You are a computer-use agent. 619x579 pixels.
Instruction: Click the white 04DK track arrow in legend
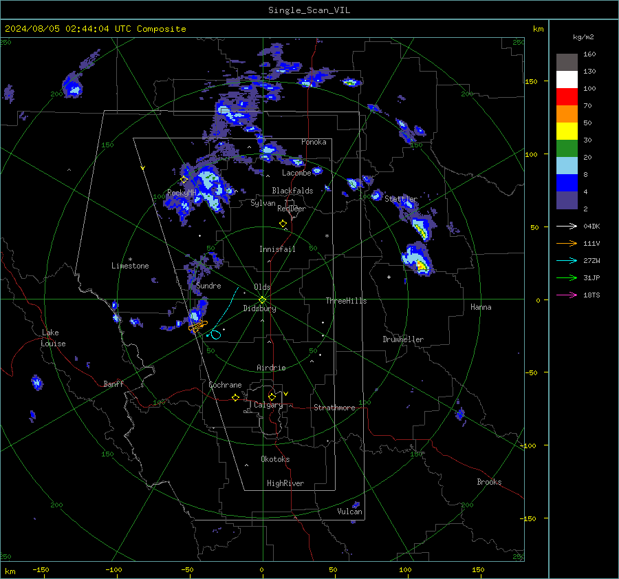567,227
